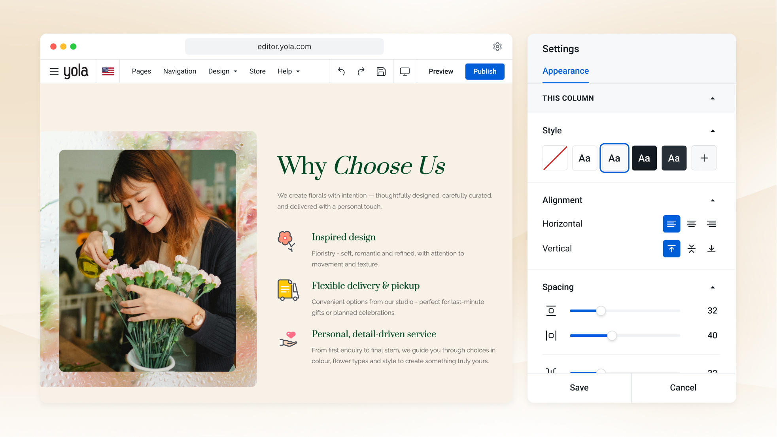Click the Publish button
Screen dimensions: 777x437
[485, 71]
